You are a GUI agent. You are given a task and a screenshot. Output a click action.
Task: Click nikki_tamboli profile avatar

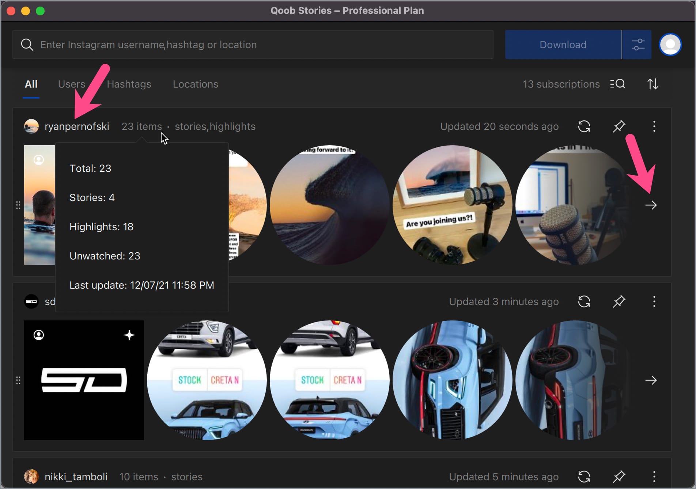pos(31,477)
